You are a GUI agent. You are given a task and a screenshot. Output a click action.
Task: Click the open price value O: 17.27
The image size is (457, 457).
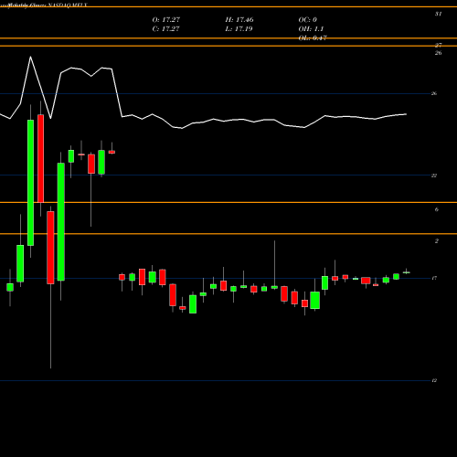pyautogui.click(x=166, y=20)
